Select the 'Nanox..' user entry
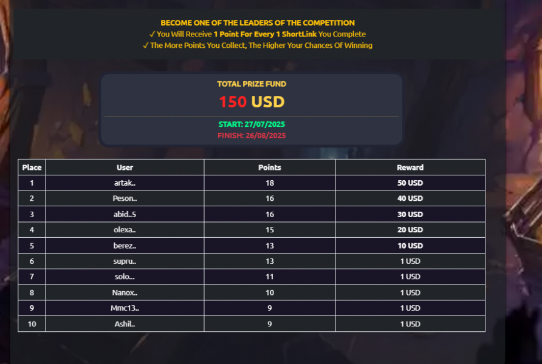This screenshot has height=364, width=542. coord(125,292)
